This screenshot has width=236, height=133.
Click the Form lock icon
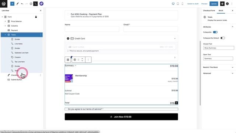(36, 17)
